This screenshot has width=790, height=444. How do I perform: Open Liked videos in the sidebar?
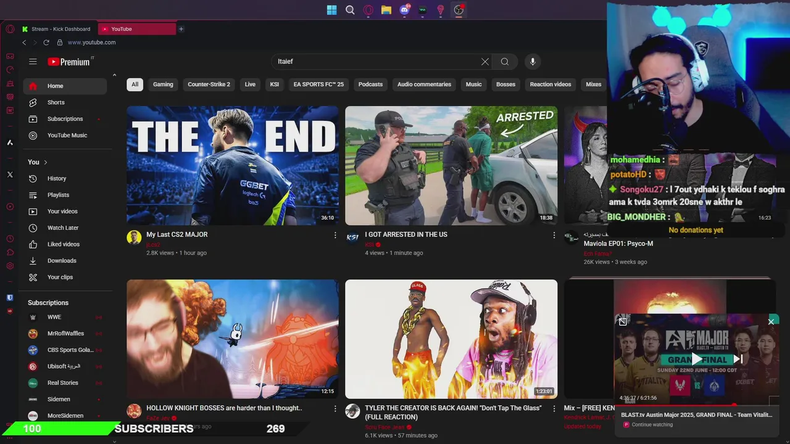(65, 244)
